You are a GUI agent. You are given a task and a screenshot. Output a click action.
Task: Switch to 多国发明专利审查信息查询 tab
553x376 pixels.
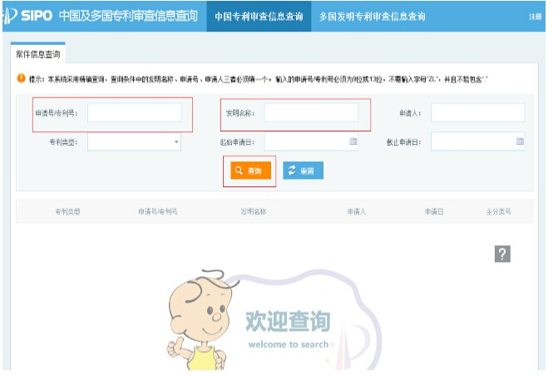(372, 17)
